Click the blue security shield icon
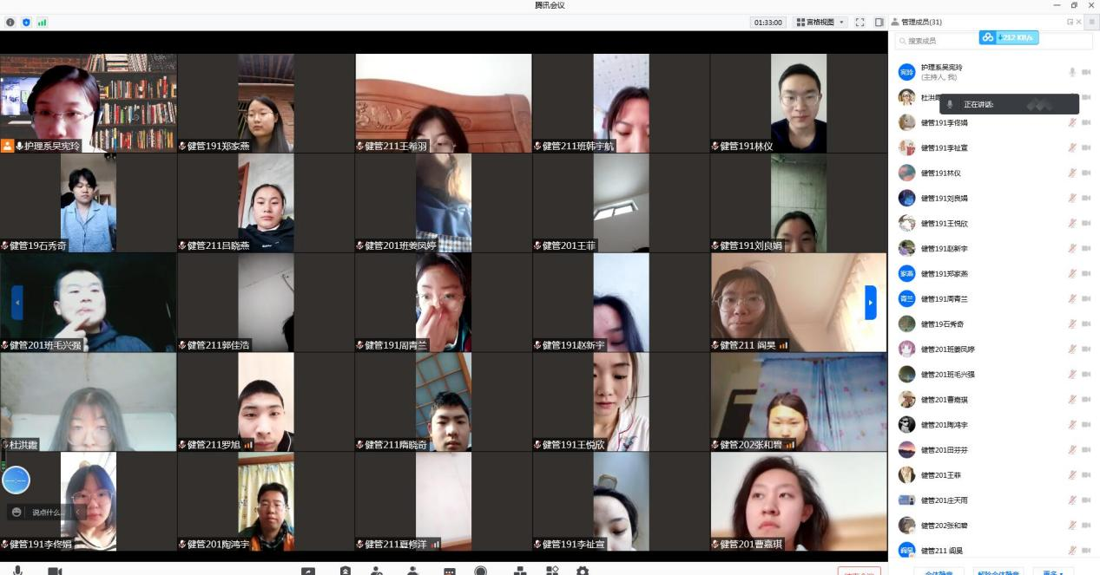Image resolution: width=1100 pixels, height=575 pixels. [26, 22]
